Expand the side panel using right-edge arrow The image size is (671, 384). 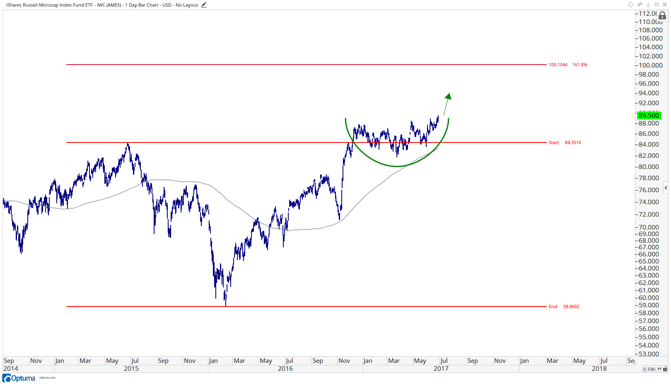pyautogui.click(x=666, y=188)
